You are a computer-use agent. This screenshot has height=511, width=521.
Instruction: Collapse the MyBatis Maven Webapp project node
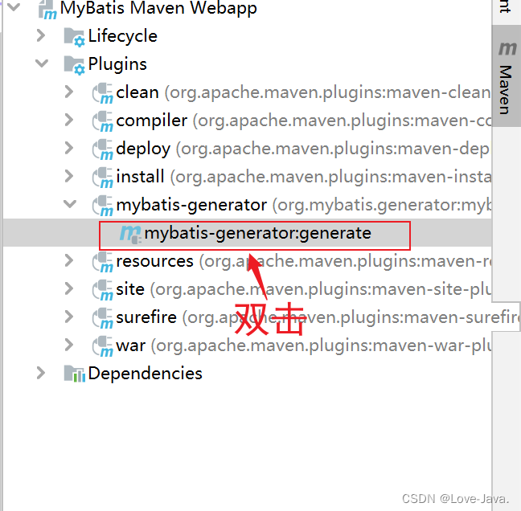[14, 6]
